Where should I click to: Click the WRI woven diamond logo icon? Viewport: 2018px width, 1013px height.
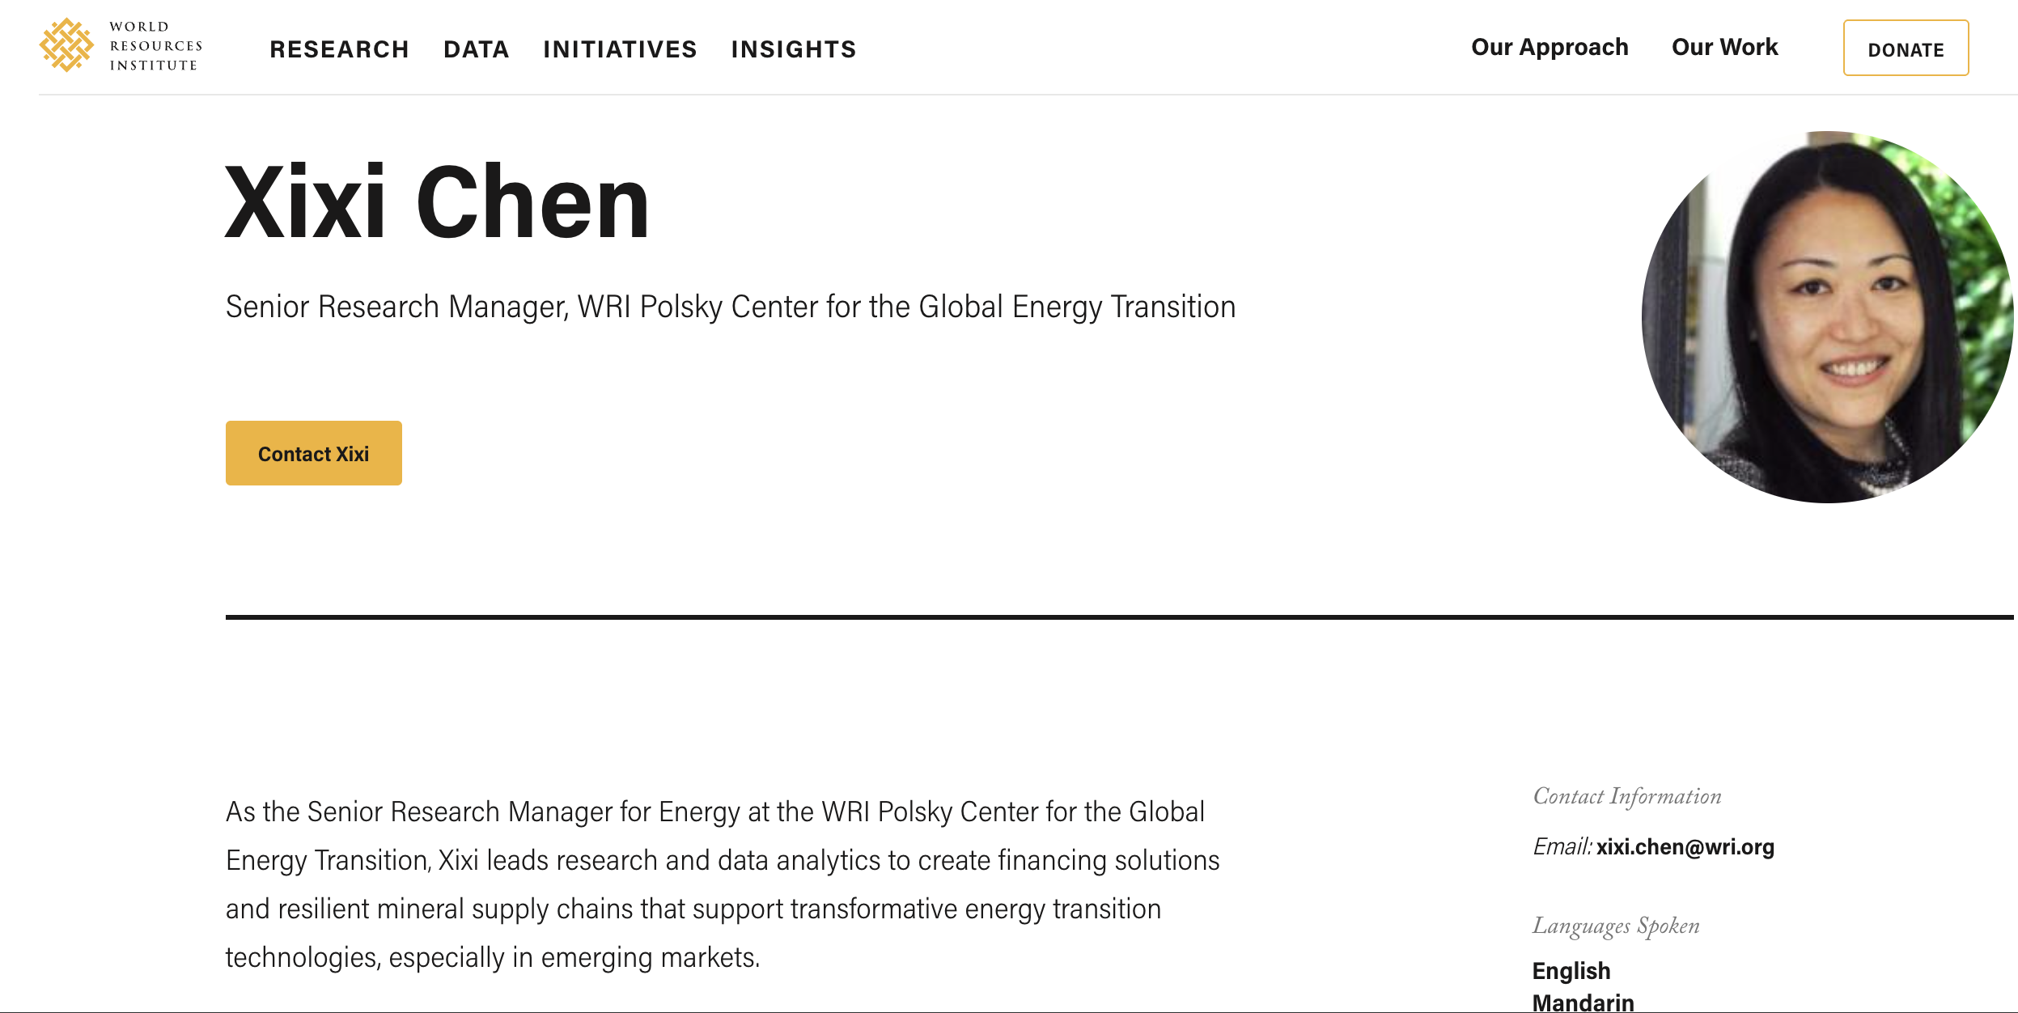tap(66, 45)
